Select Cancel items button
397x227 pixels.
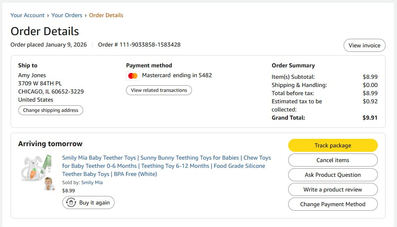pos(333,160)
